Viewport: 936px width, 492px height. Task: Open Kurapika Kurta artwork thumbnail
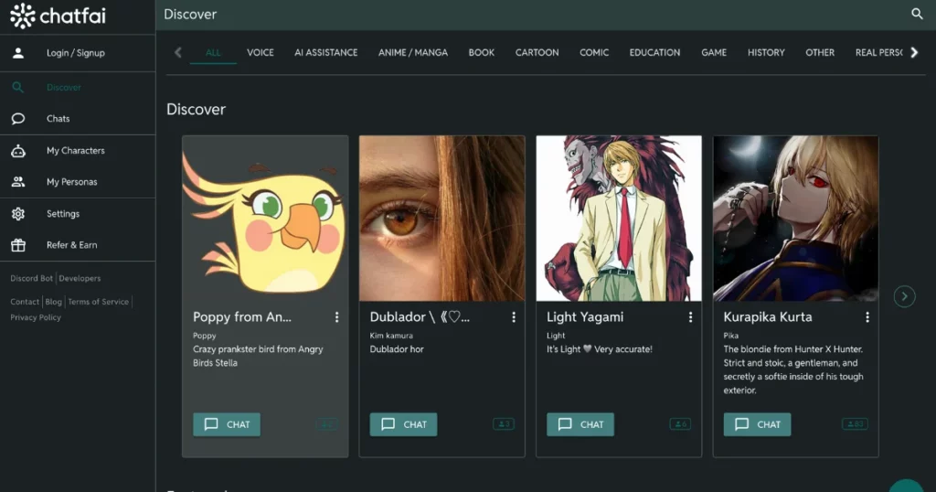(796, 219)
